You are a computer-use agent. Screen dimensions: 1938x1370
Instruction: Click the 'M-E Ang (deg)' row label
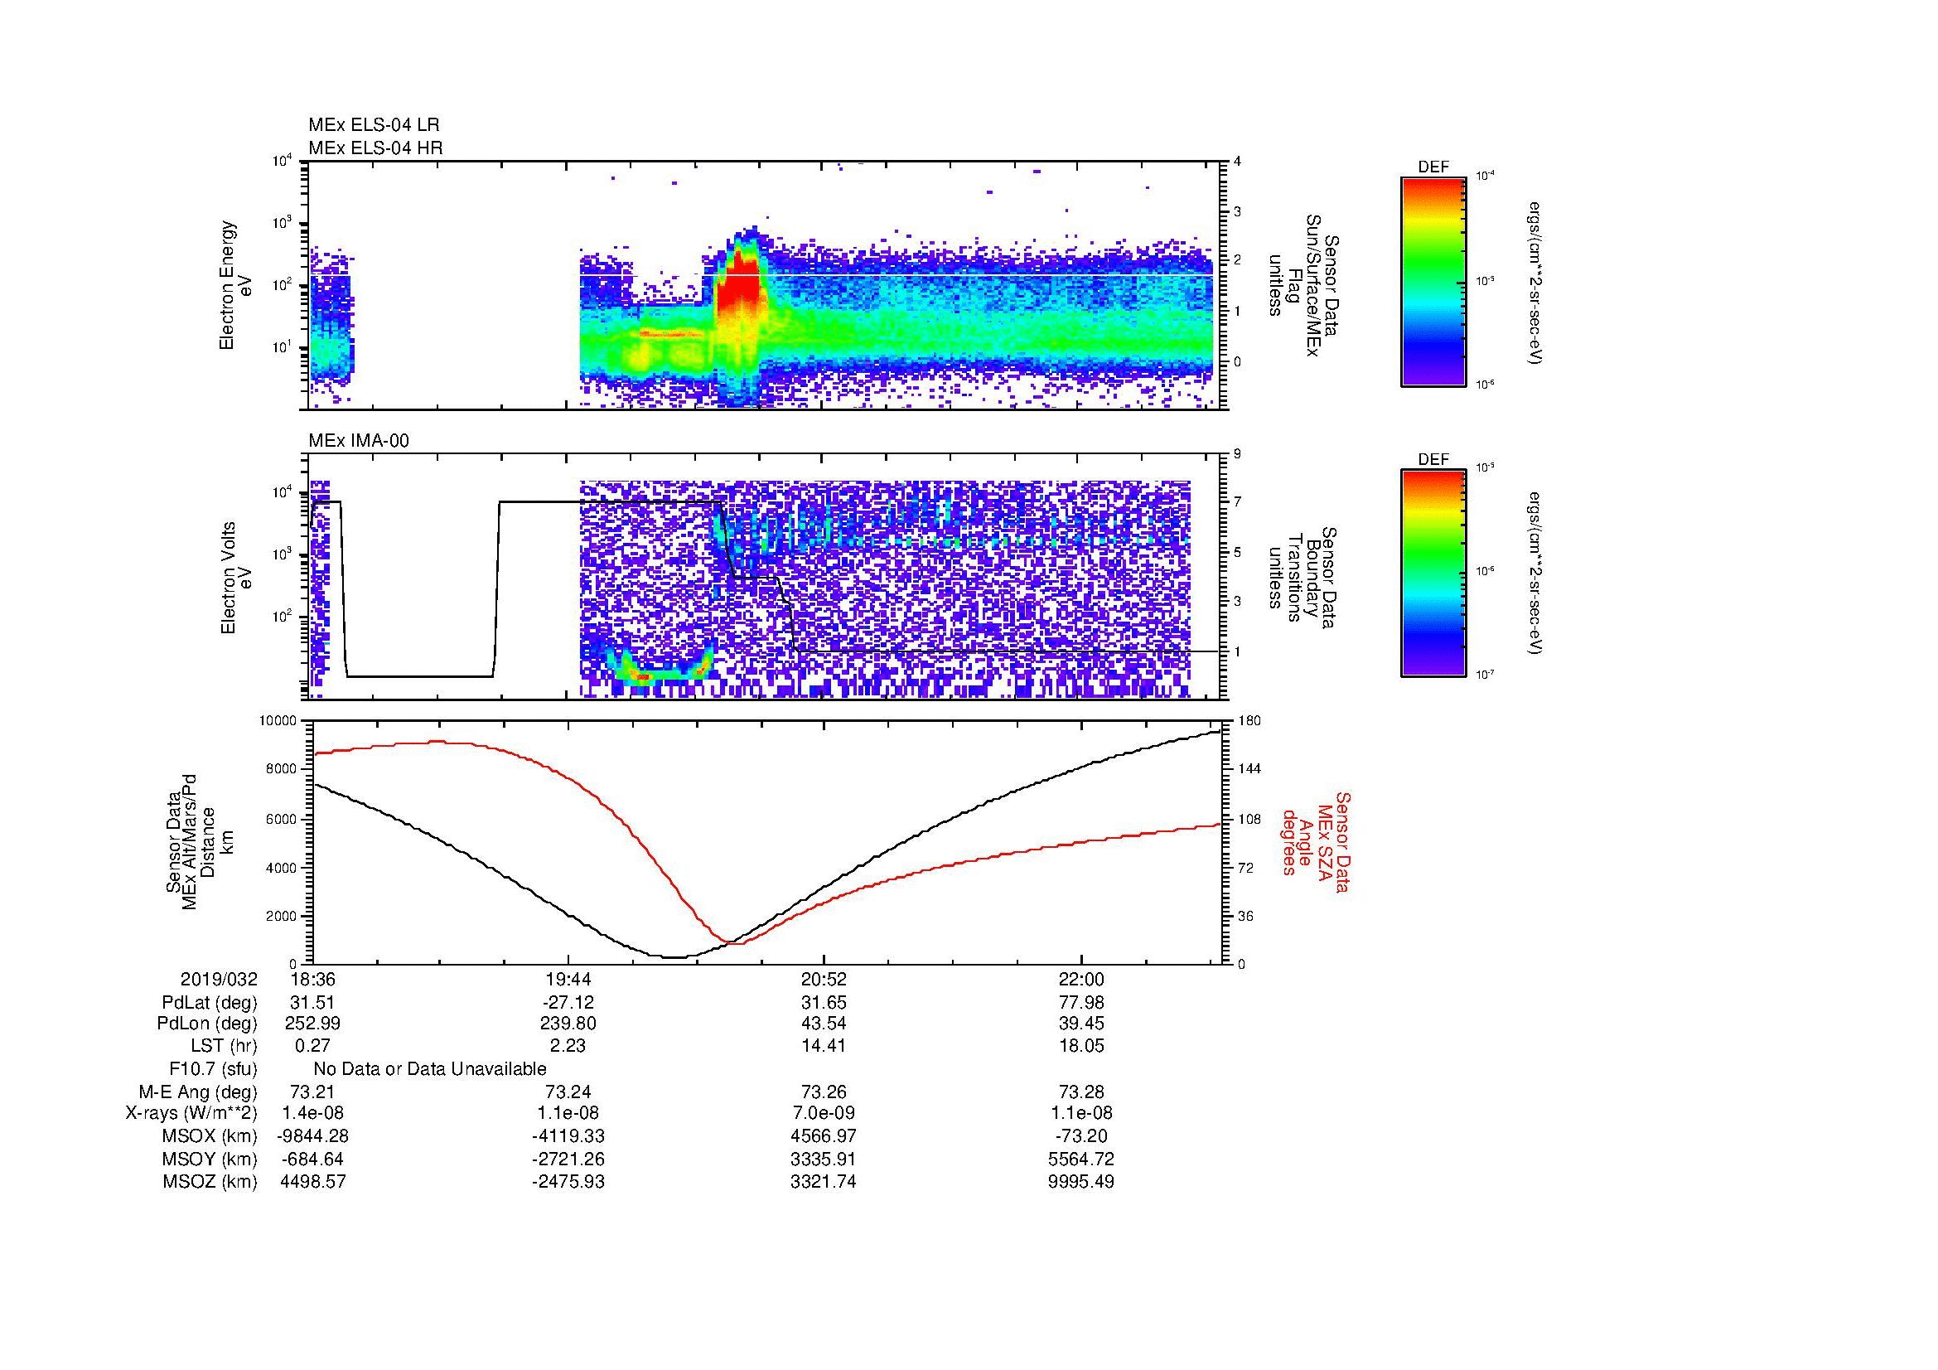click(197, 1092)
